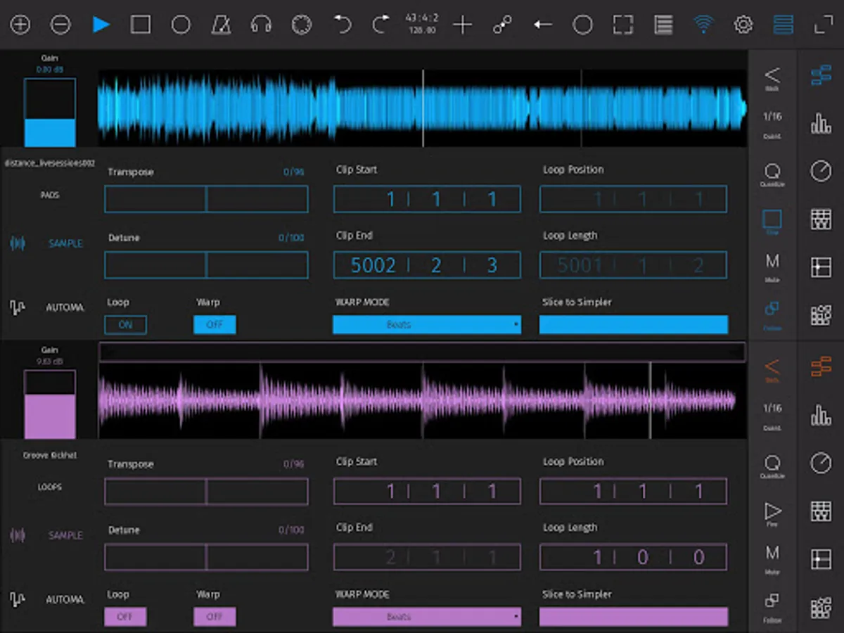The image size is (844, 633).
Task: Open the blue WARP MODE Beats dropdown
Action: pyautogui.click(x=426, y=325)
